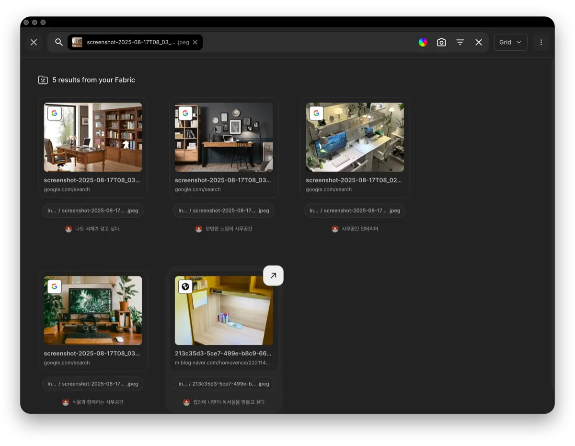The image size is (575, 446).
Task: Click the title "screenshot-2025-08-17T08_02..."
Action: point(354,180)
